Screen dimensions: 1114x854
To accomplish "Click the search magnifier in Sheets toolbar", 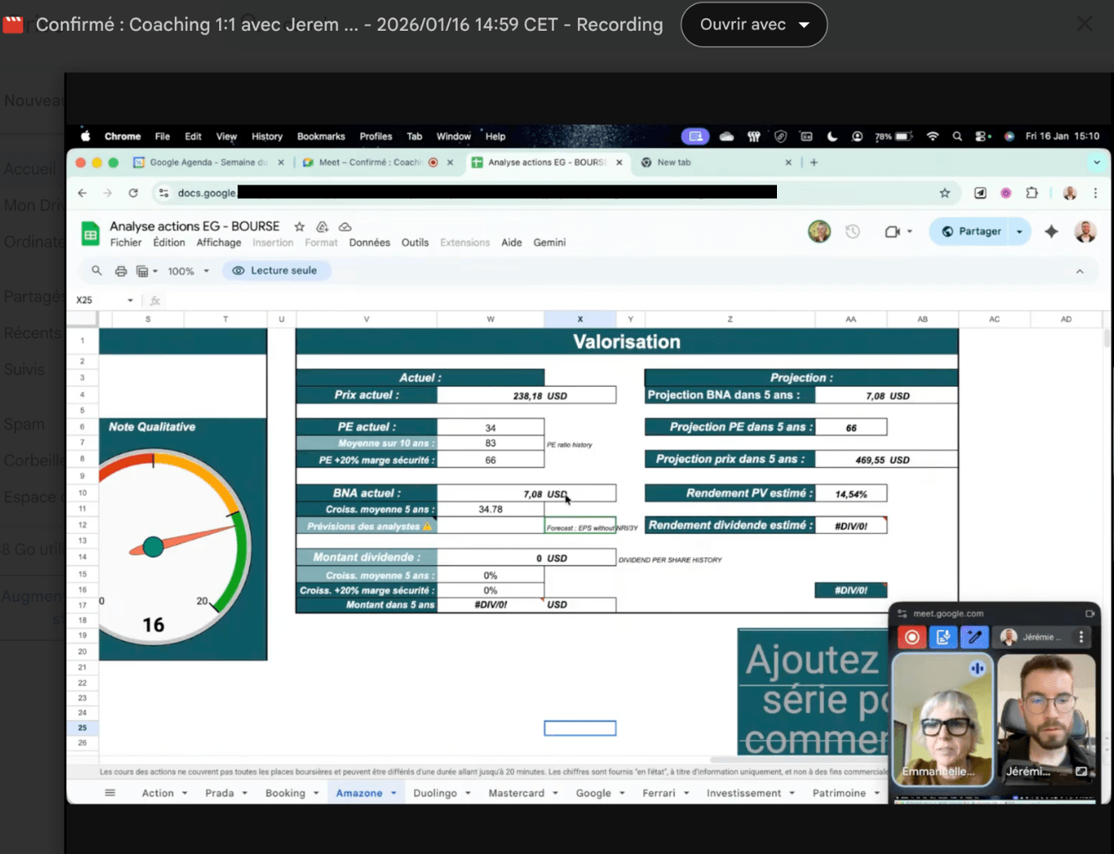I will point(97,271).
